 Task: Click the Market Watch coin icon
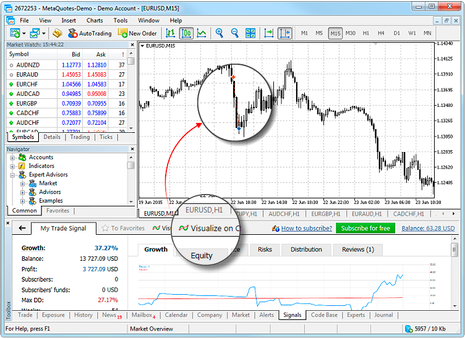[58, 33]
